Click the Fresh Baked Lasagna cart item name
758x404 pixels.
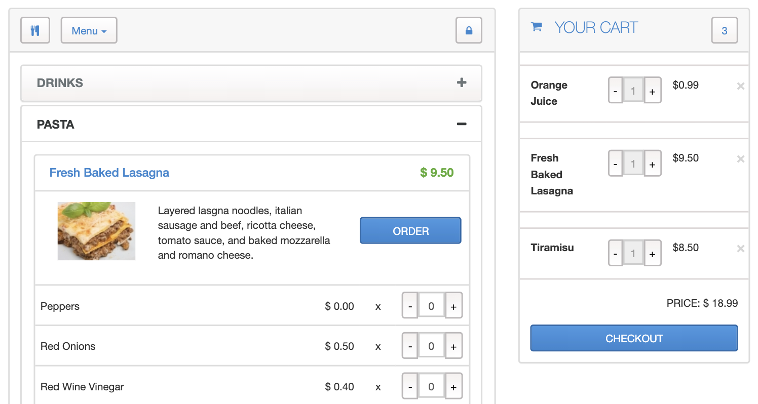click(x=552, y=174)
